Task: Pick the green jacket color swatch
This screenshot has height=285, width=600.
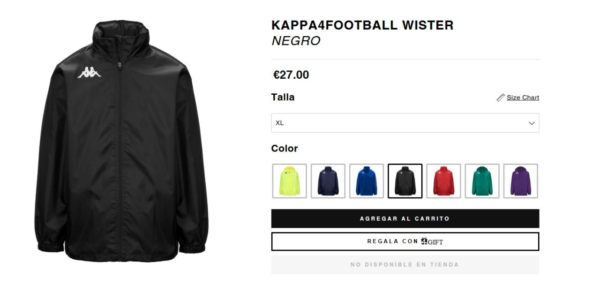Action: pos(482,181)
